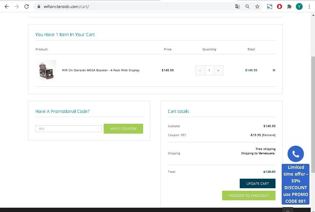Click the Limited time offer promo banner

click(x=296, y=184)
